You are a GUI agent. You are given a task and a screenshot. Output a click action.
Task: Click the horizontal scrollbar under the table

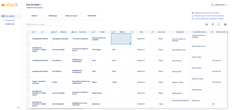(x=56, y=109)
